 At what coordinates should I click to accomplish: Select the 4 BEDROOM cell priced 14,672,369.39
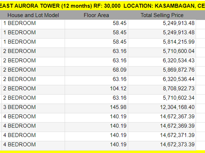coord(33,127)
